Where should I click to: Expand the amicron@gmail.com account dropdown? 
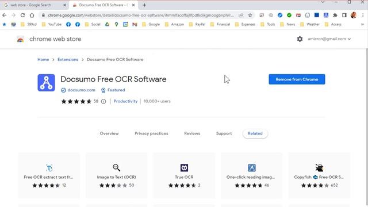pyautogui.click(x=329, y=39)
